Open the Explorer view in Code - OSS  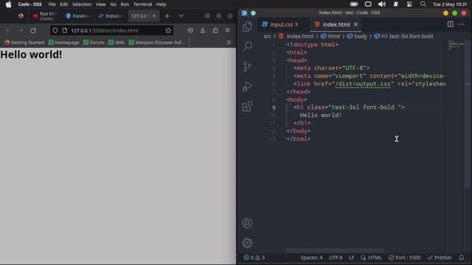[247, 26]
